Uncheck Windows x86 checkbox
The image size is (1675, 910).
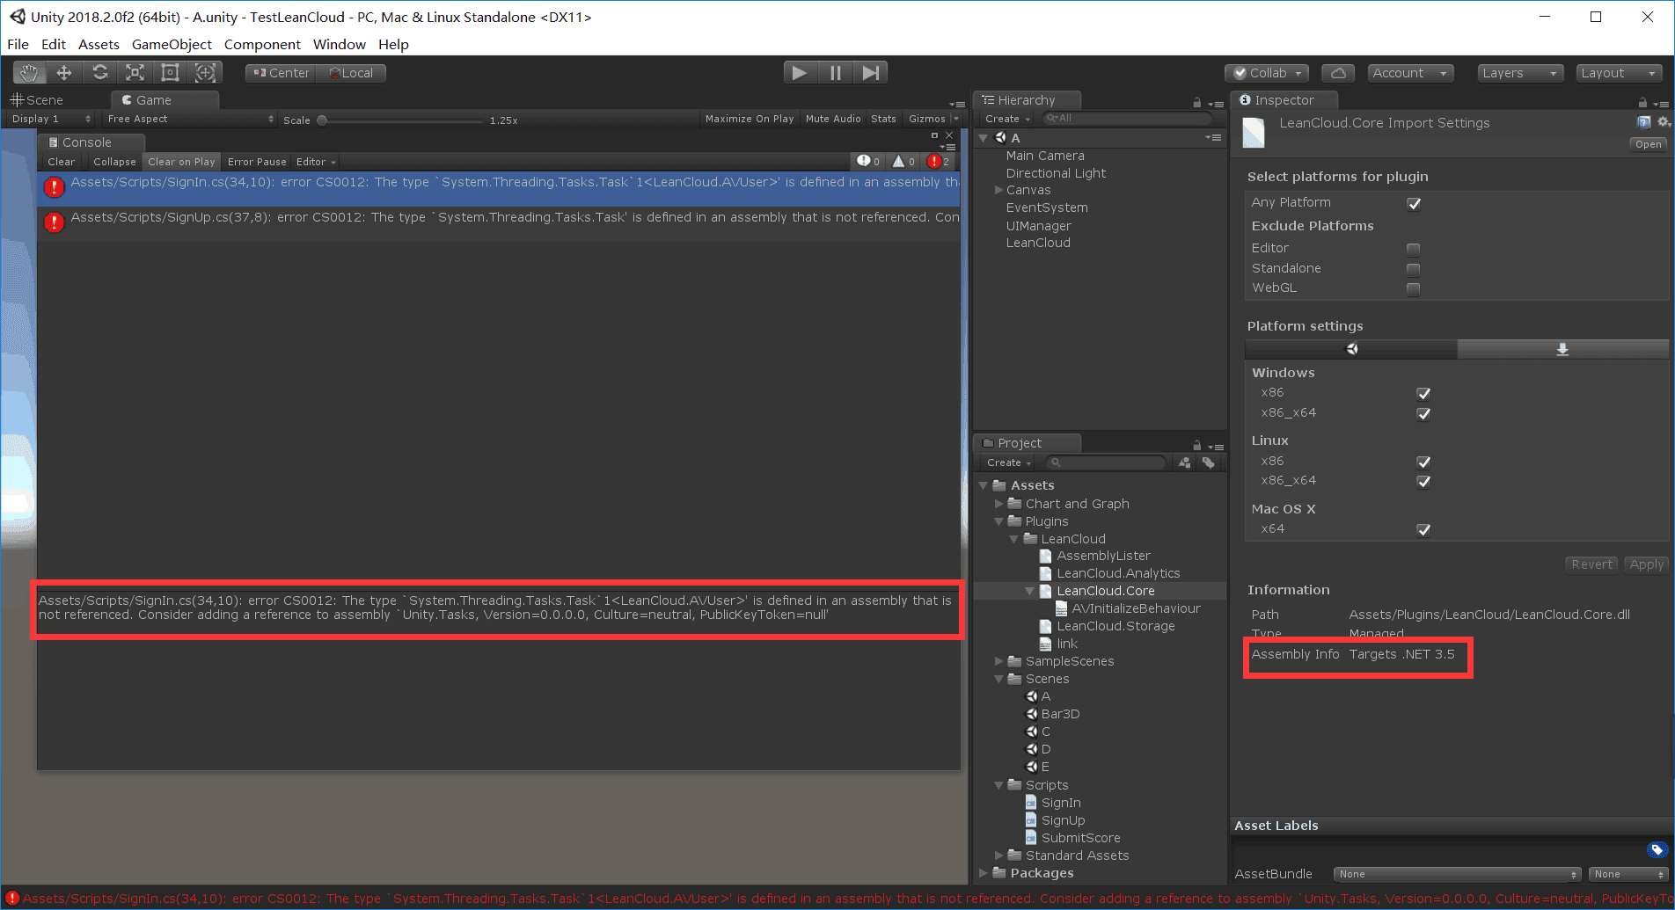click(x=1423, y=393)
